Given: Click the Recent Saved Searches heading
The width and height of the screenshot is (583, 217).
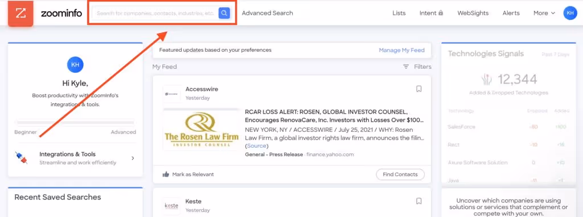Looking at the screenshot, I should tap(58, 197).
